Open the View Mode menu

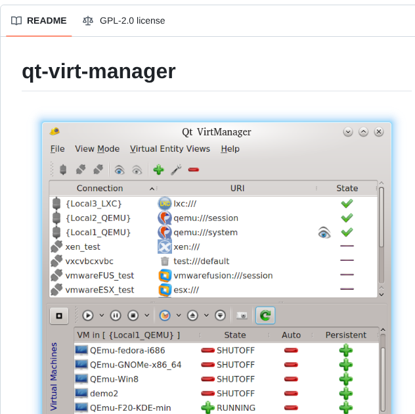tap(97, 149)
